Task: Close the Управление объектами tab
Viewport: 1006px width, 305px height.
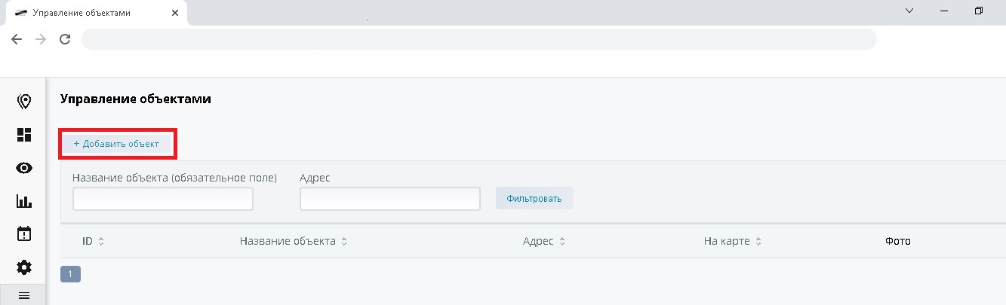Action: tap(177, 13)
